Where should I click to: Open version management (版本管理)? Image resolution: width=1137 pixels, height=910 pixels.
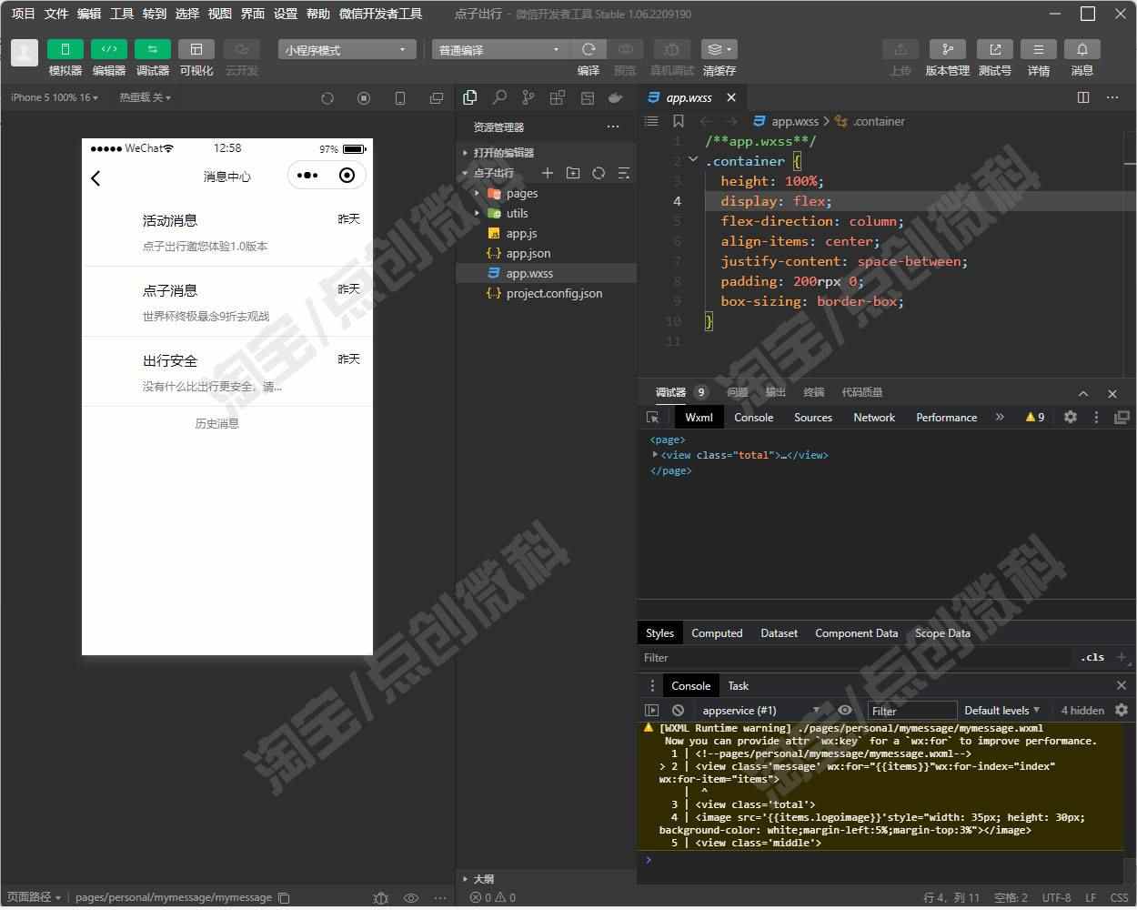tap(948, 49)
